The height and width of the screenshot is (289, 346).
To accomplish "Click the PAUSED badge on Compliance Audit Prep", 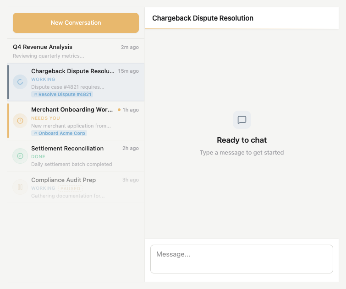I will click(70, 188).
